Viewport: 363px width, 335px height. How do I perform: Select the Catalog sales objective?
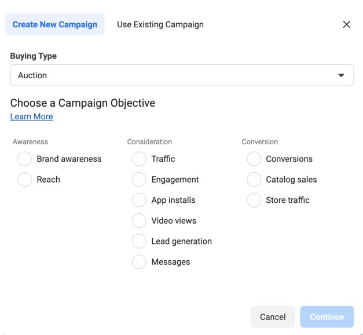pos(254,180)
